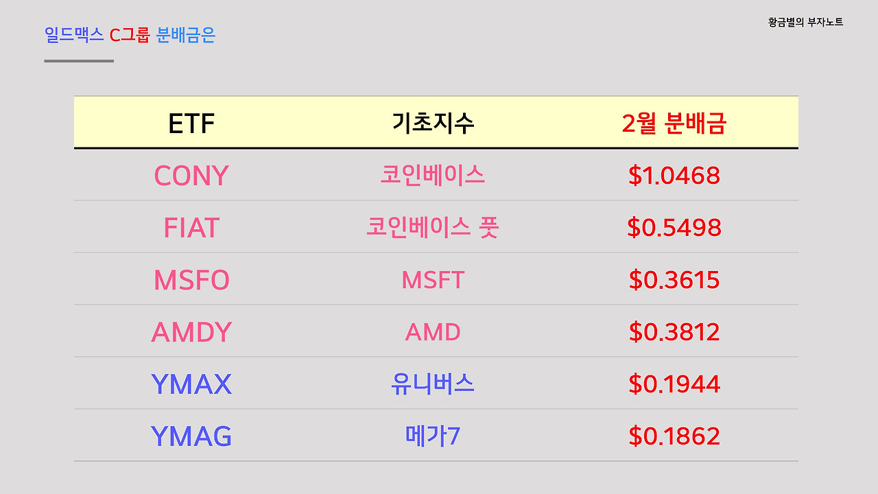Select the MSFO ticker cell
The width and height of the screenshot is (878, 494).
(191, 280)
